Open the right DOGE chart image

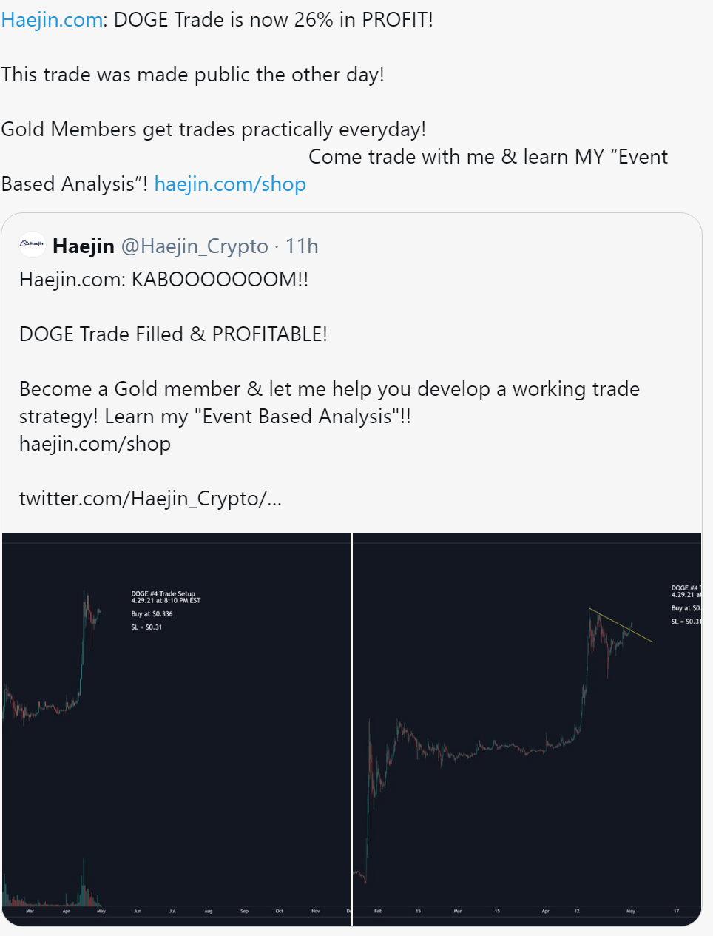(527, 729)
